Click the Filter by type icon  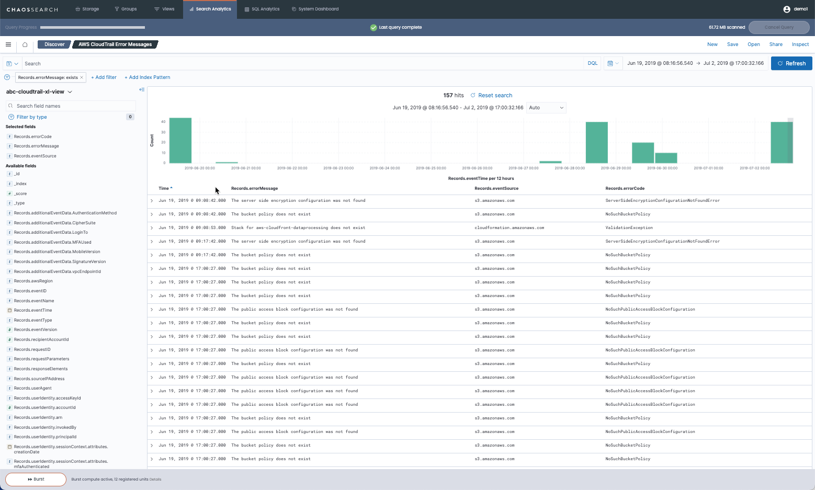11,117
